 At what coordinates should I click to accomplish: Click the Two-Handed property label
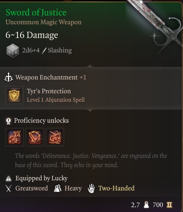(x=116, y=188)
